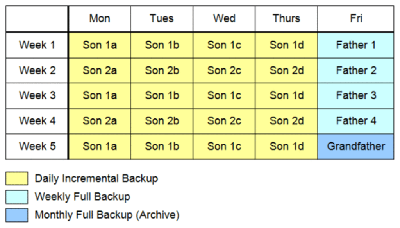Viewport: 400px width, 228px height.
Task: Click the Daily Incremental Backup legend label
Action: 96,179
